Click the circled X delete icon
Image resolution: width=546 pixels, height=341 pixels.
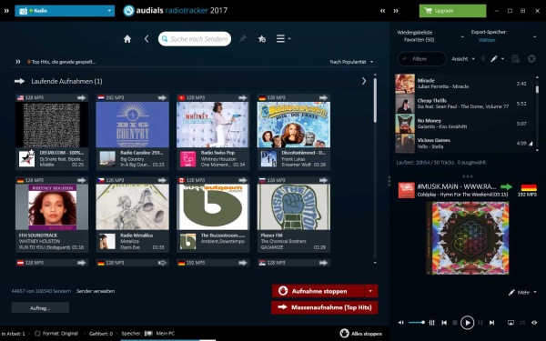[x=531, y=59]
